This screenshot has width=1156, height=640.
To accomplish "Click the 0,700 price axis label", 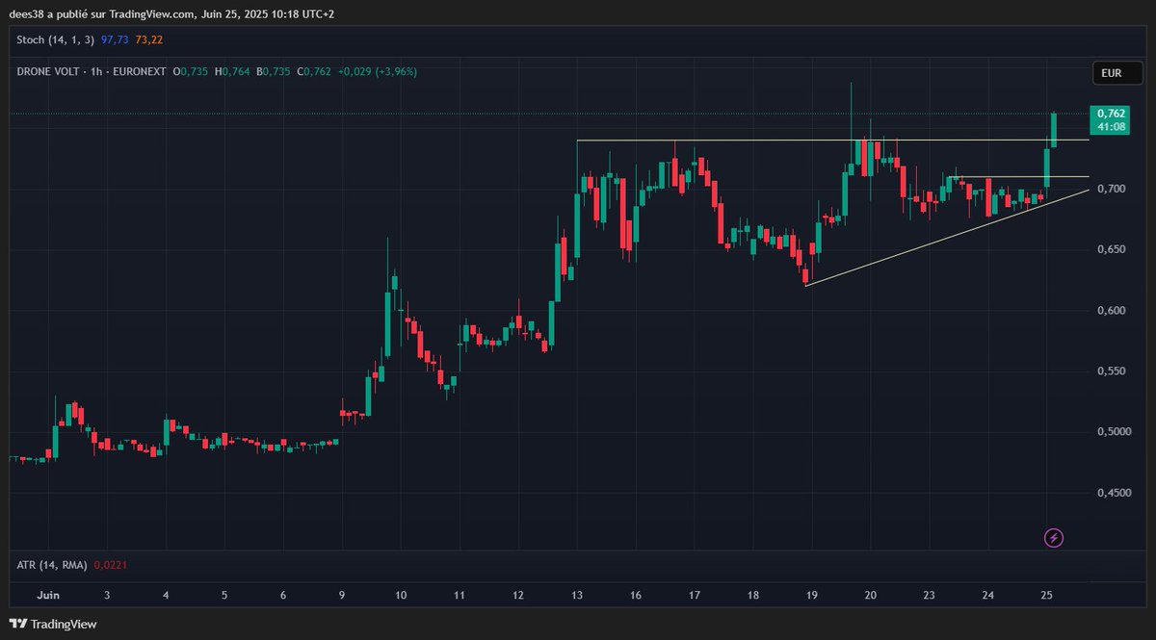I will tap(1111, 189).
